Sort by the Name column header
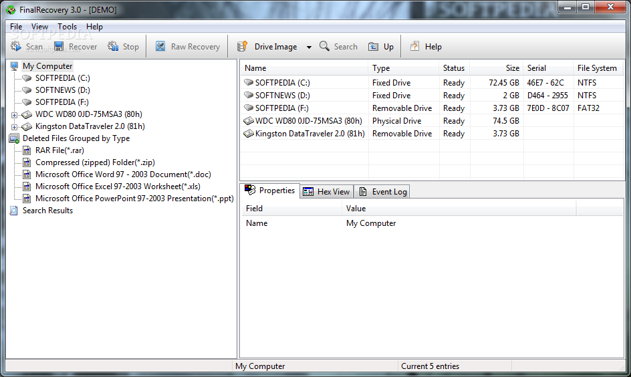 point(304,68)
